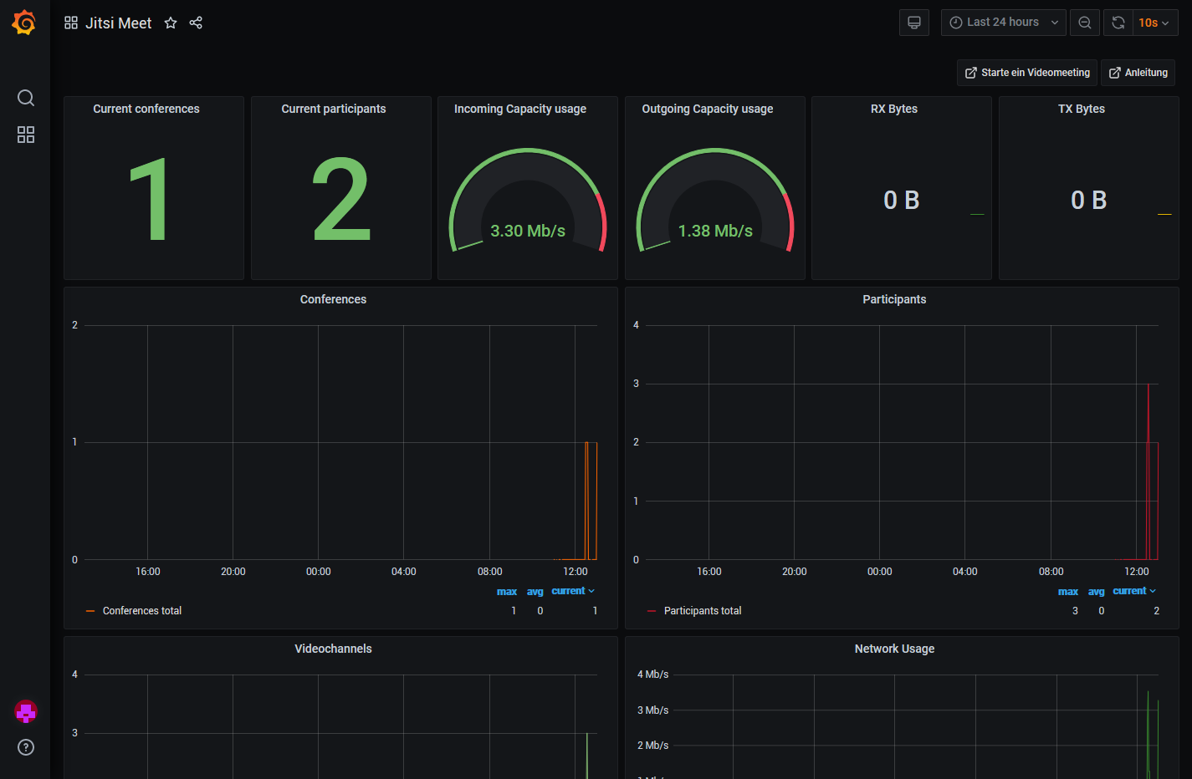Open Incoming Capacity usage panel menu

(520, 109)
